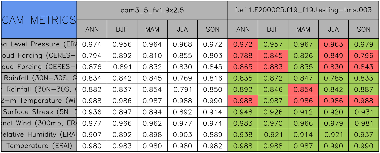This screenshot has height=153, width=380.
Task: Select the Surface Stress row label
Action: click(39, 112)
